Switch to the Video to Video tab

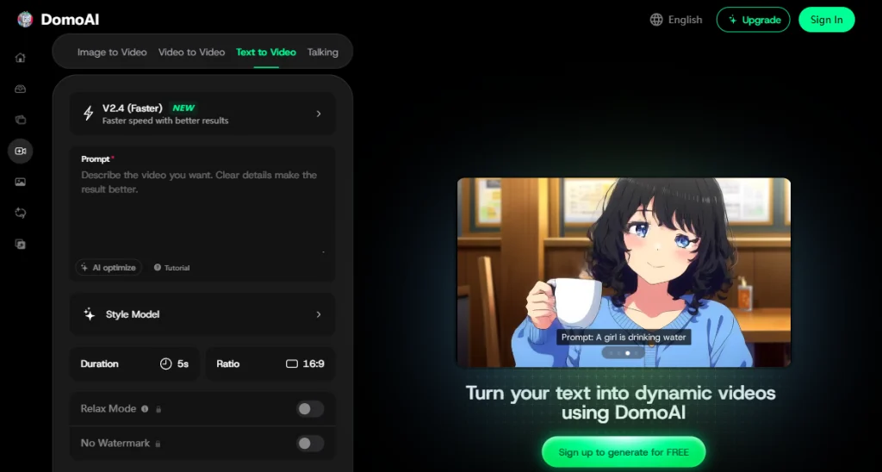[191, 53]
